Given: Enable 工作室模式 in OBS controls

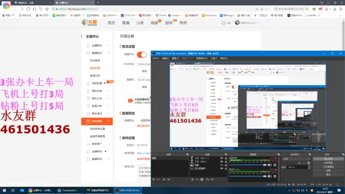Looking at the screenshot, I should tap(328, 167).
